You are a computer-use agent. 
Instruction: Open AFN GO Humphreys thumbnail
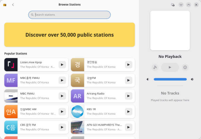click(x=77, y=127)
